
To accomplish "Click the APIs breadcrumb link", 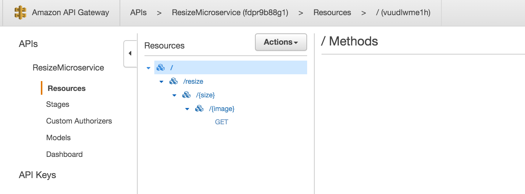I will pyautogui.click(x=138, y=13).
